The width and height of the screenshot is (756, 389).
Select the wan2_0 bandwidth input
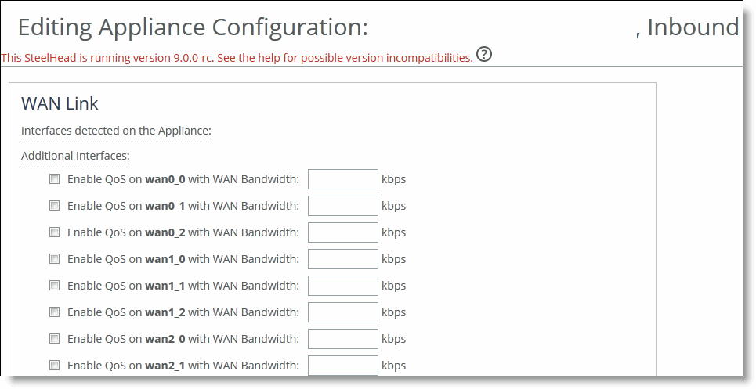coord(342,339)
